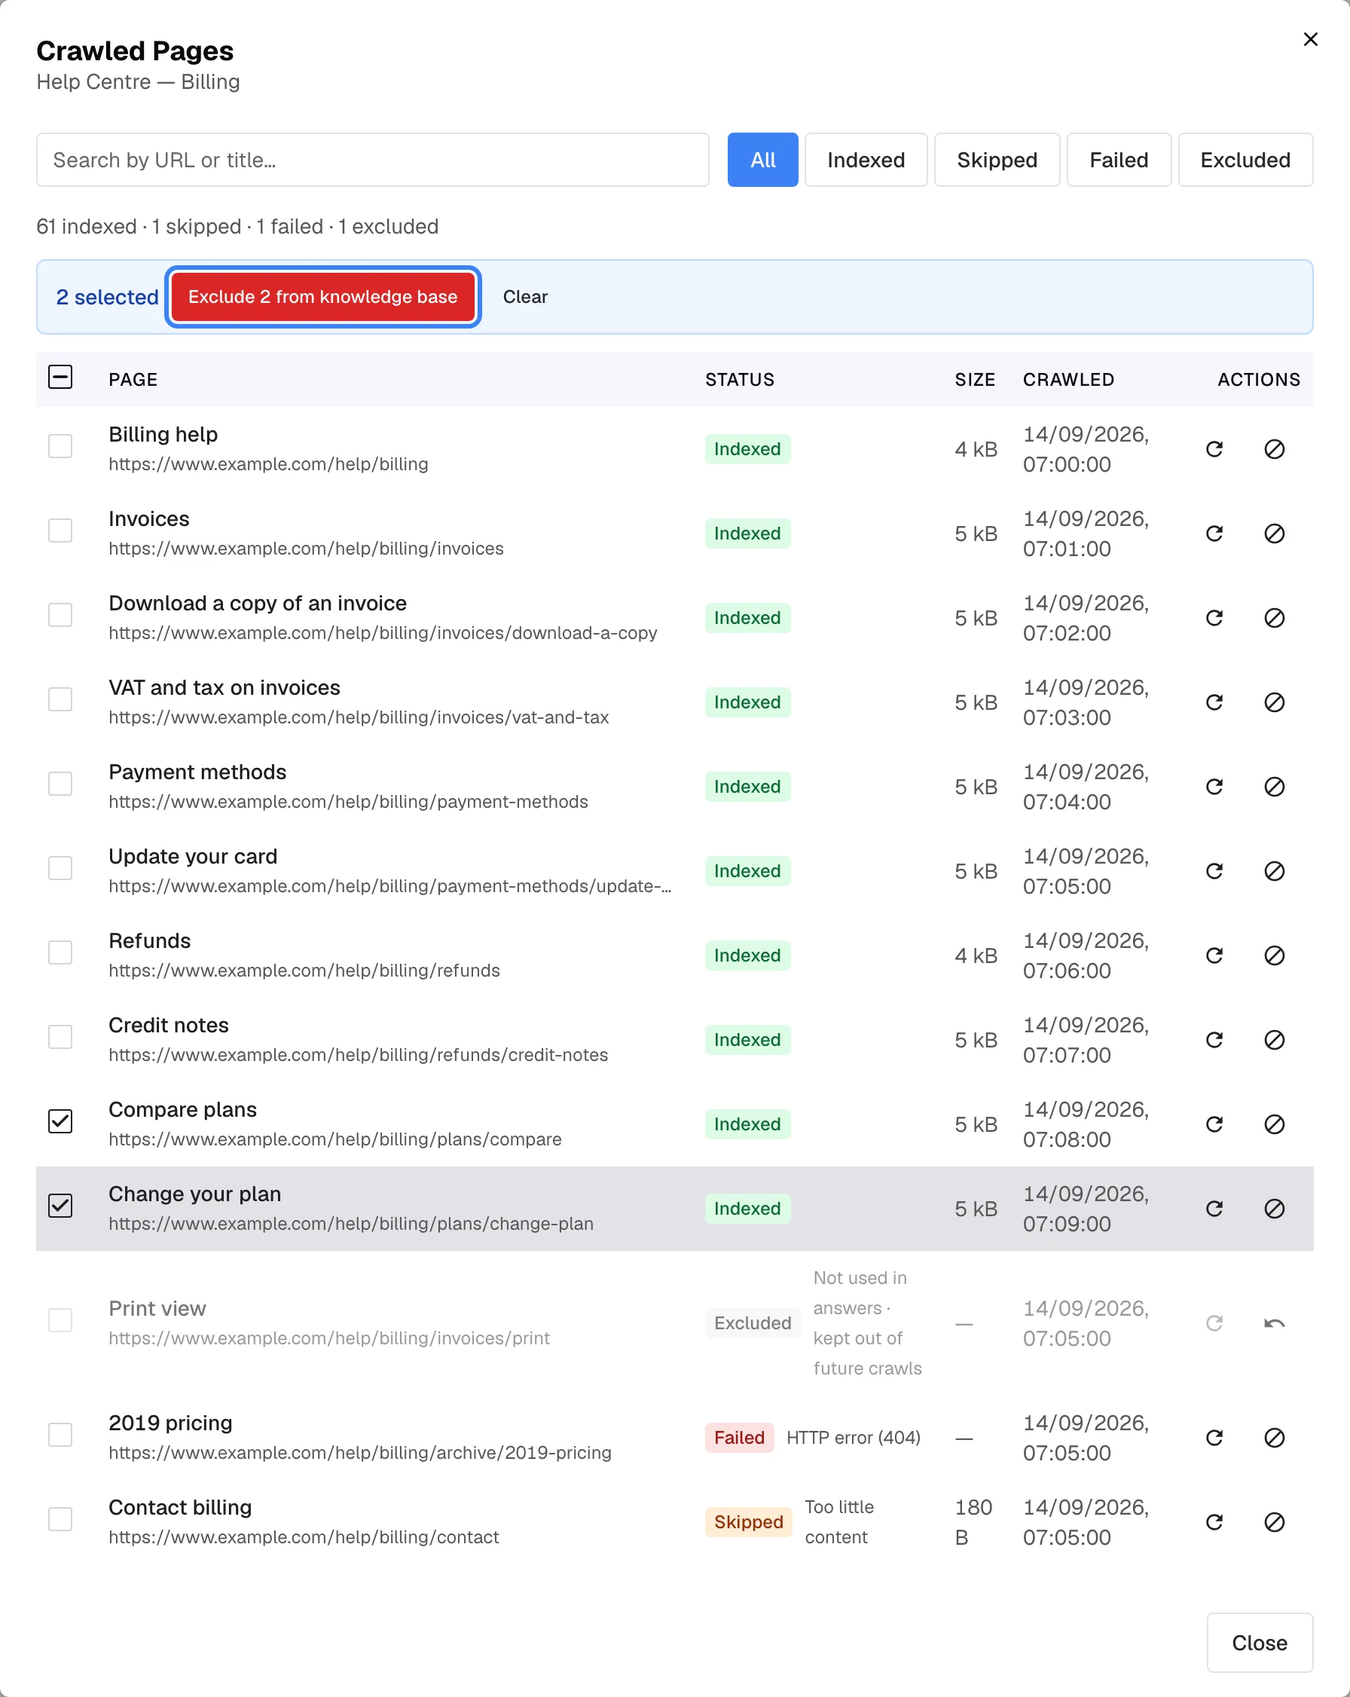Click the Skipped status badge
This screenshot has height=1697, width=1350.
[x=748, y=1521]
